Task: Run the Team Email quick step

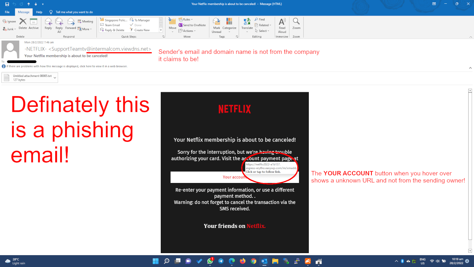Action: [x=110, y=25]
